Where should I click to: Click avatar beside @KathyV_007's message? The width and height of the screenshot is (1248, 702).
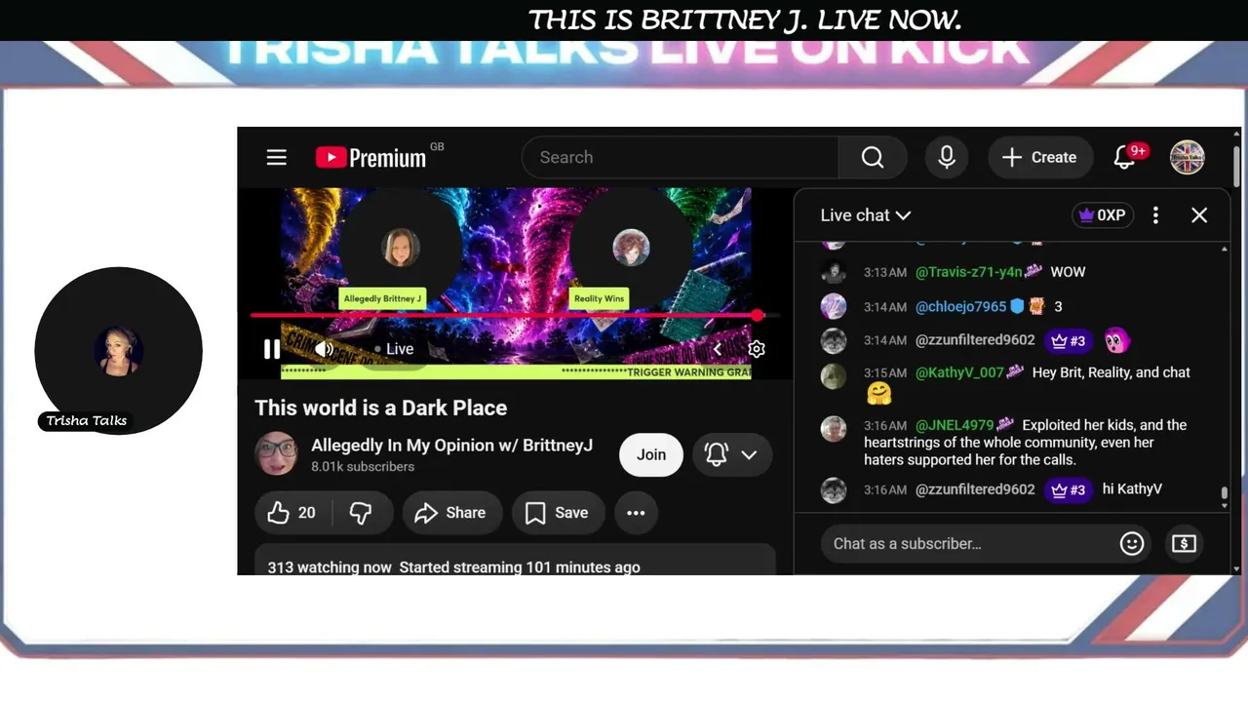pyautogui.click(x=834, y=376)
